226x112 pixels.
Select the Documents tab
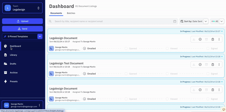click(56, 13)
